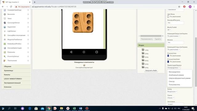Open the PrimaryColorDark swatch
The image size is (197, 111).
pos(168,62)
